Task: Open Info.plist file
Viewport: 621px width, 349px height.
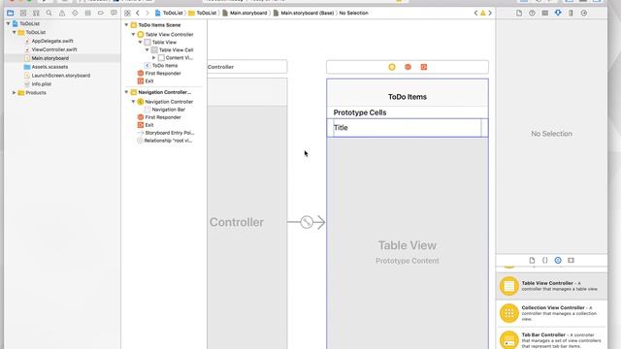Action: [x=41, y=84]
